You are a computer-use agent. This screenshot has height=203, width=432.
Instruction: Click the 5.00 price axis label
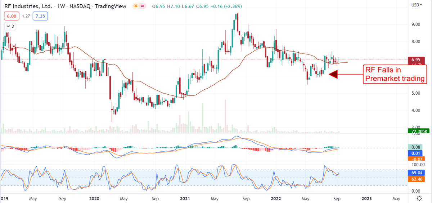pos(416,93)
